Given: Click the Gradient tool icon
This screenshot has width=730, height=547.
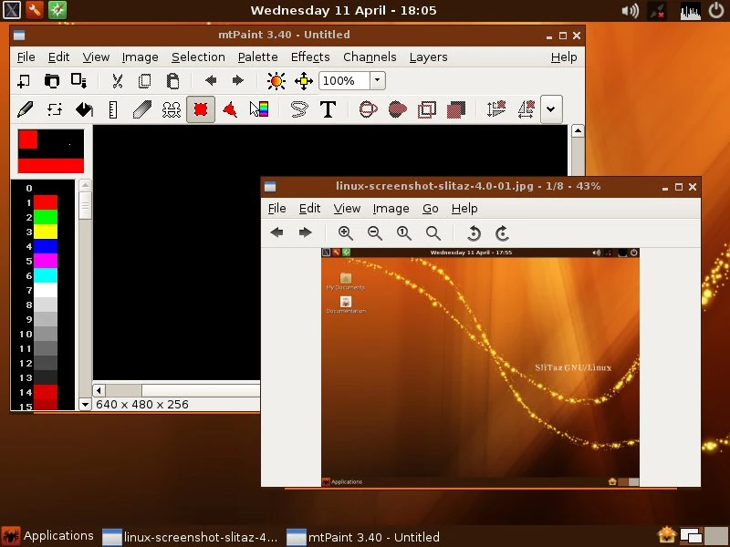Looking at the screenshot, I should (259, 109).
